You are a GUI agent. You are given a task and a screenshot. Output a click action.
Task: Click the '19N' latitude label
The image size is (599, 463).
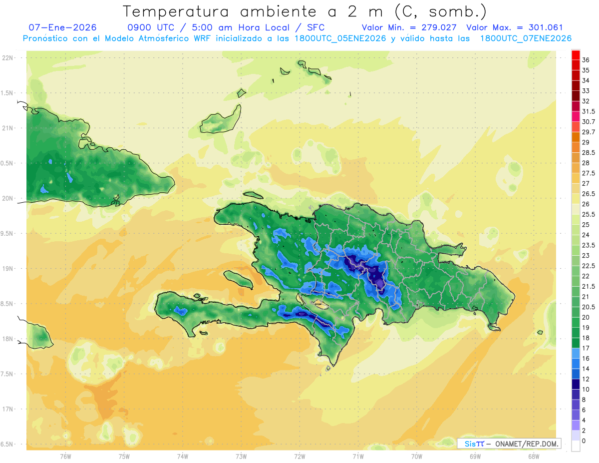[7, 269]
